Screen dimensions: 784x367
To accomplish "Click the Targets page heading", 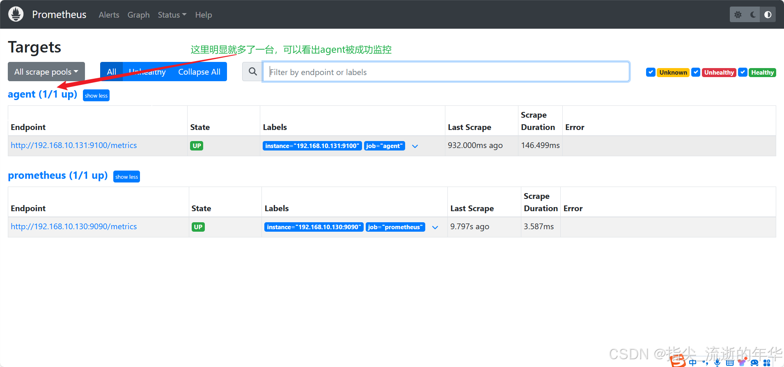I will (34, 48).
